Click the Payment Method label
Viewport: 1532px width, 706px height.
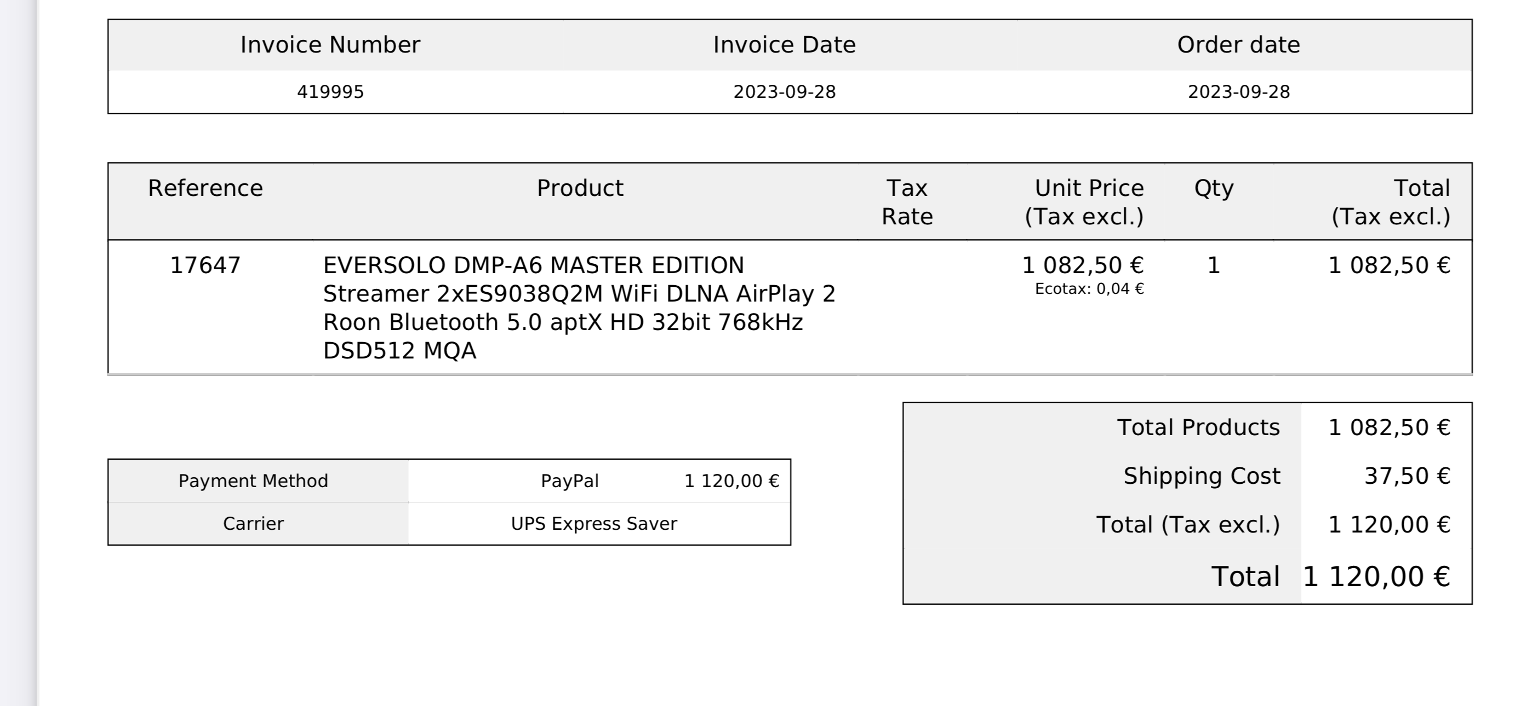(253, 481)
